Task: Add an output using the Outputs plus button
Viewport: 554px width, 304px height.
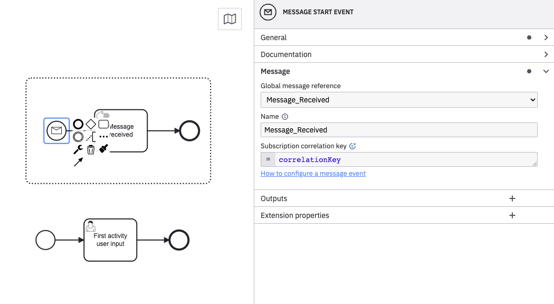Action: tap(512, 198)
